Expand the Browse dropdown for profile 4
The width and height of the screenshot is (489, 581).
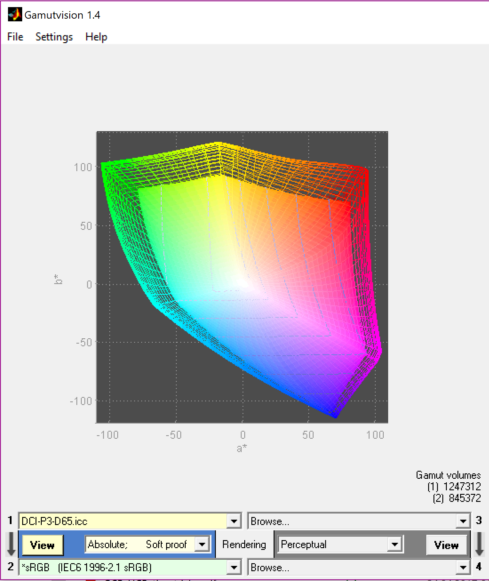tap(463, 567)
